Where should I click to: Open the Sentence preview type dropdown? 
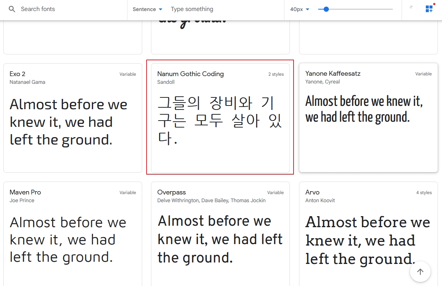(x=148, y=9)
